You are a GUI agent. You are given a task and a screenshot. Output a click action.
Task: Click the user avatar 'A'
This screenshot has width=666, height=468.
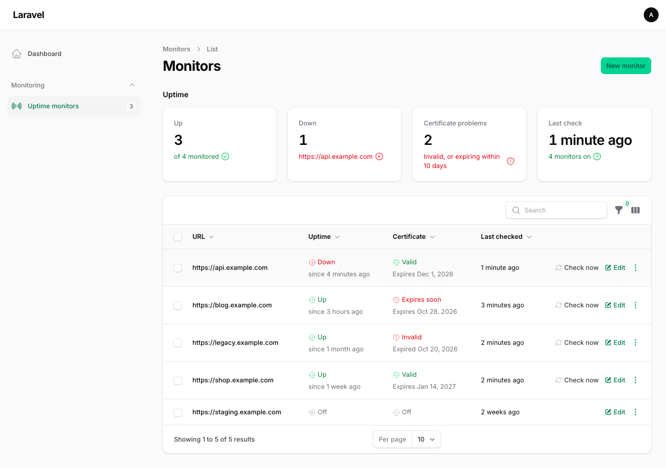tap(651, 15)
